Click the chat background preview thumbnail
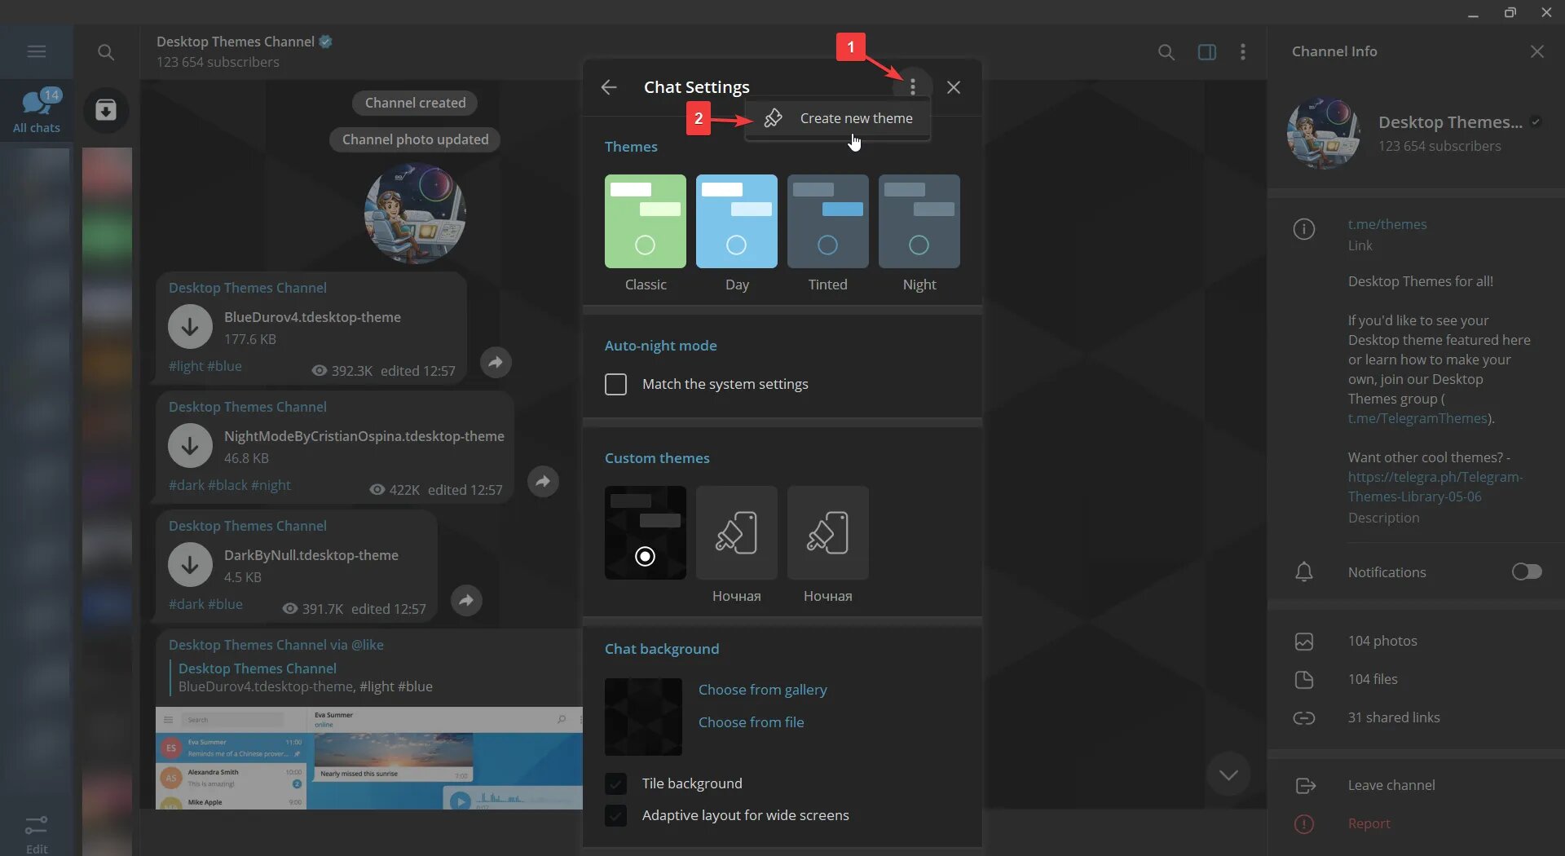 [x=643, y=717]
